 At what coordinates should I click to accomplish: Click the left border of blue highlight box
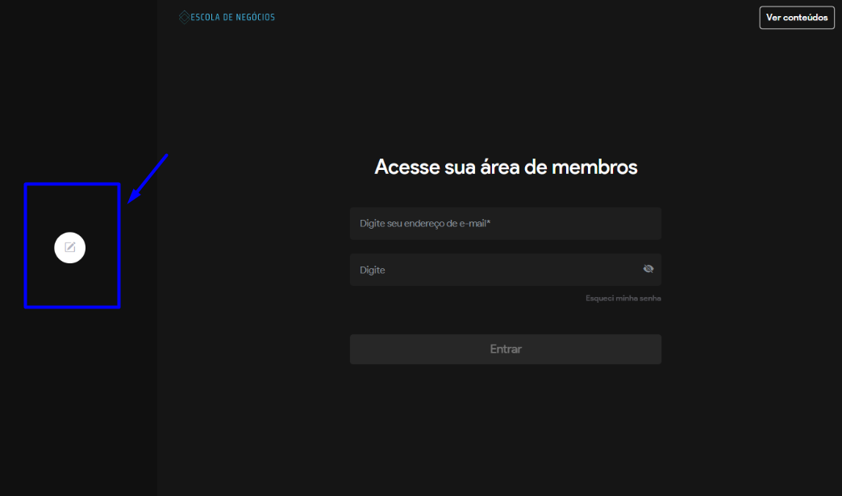tap(26, 246)
